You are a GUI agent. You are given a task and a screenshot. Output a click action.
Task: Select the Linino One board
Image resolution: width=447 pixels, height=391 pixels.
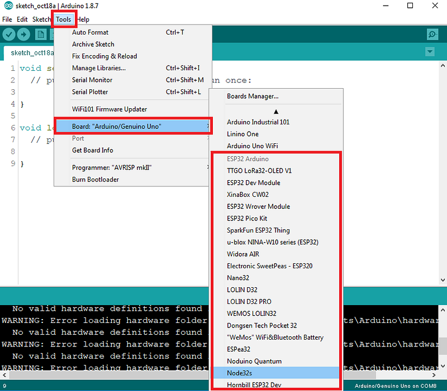(276, 134)
